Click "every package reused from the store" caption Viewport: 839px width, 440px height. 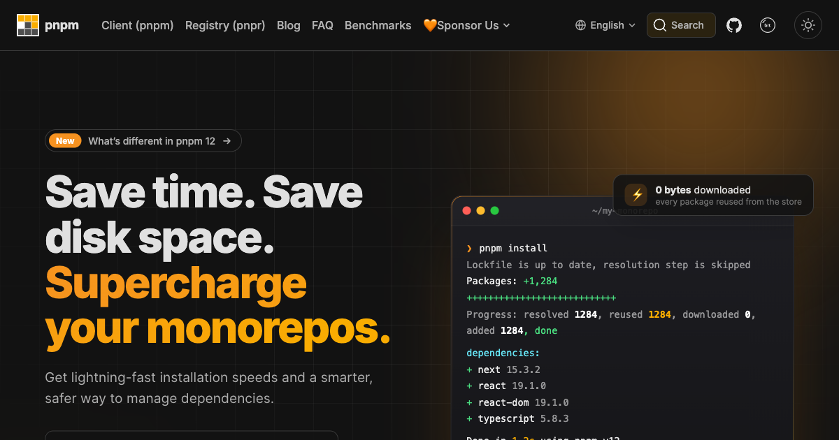[x=729, y=202]
